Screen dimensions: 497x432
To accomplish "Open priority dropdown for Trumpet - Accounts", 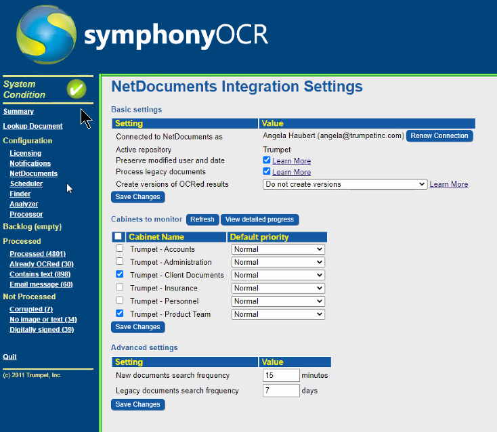I will click(278, 249).
